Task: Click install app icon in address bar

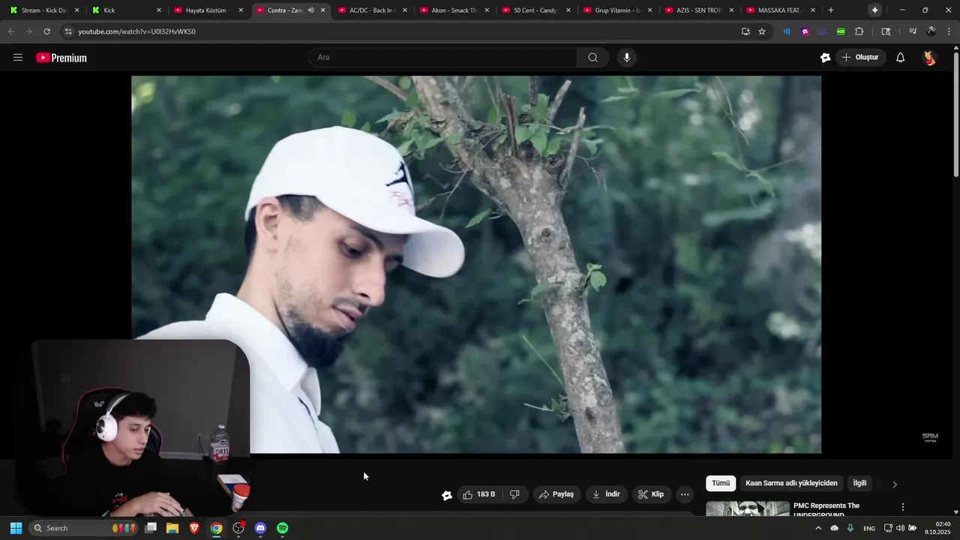Action: click(x=745, y=31)
